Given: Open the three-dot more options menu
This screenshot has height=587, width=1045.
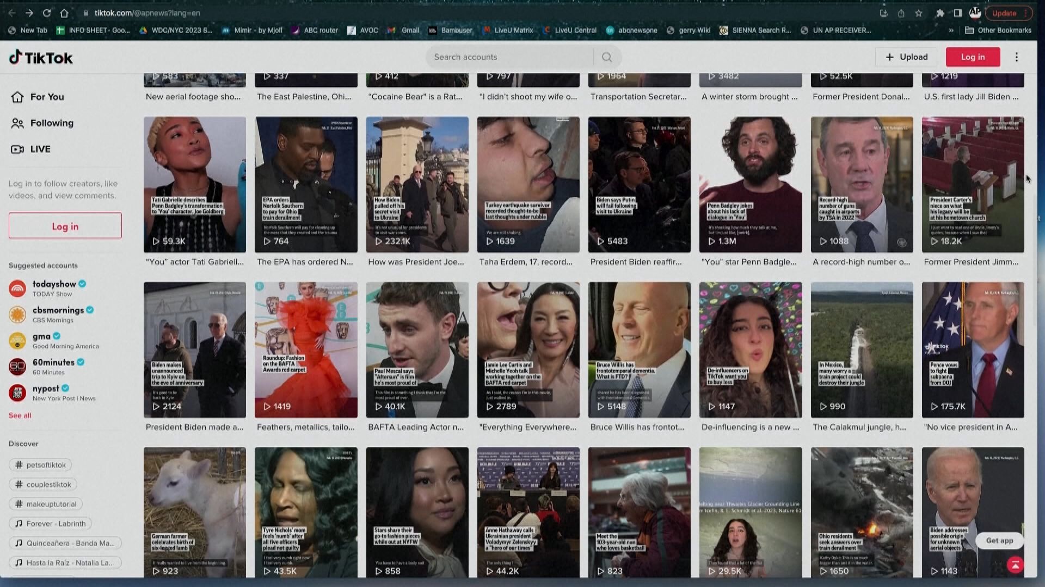Looking at the screenshot, I should pos(1016,57).
